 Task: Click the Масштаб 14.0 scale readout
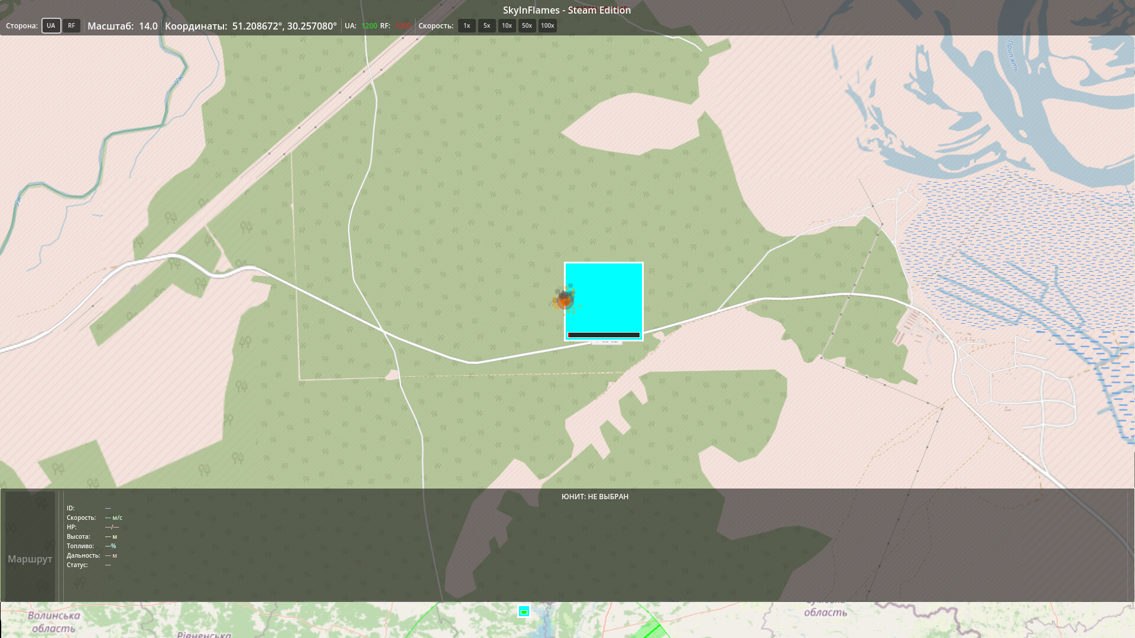122,26
